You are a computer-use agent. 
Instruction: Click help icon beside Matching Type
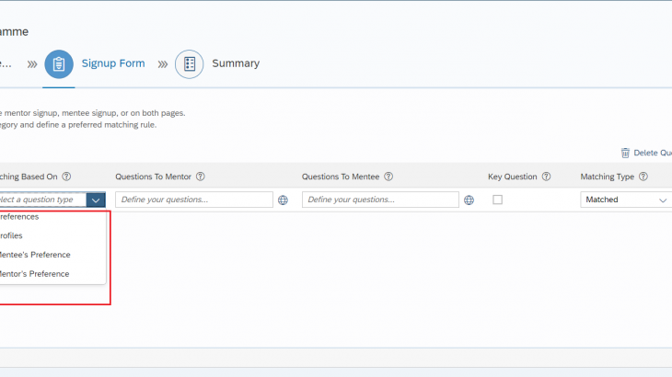643,177
